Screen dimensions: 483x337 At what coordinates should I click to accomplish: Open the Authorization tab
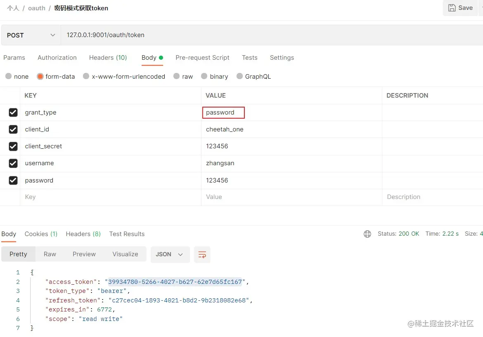pos(57,58)
